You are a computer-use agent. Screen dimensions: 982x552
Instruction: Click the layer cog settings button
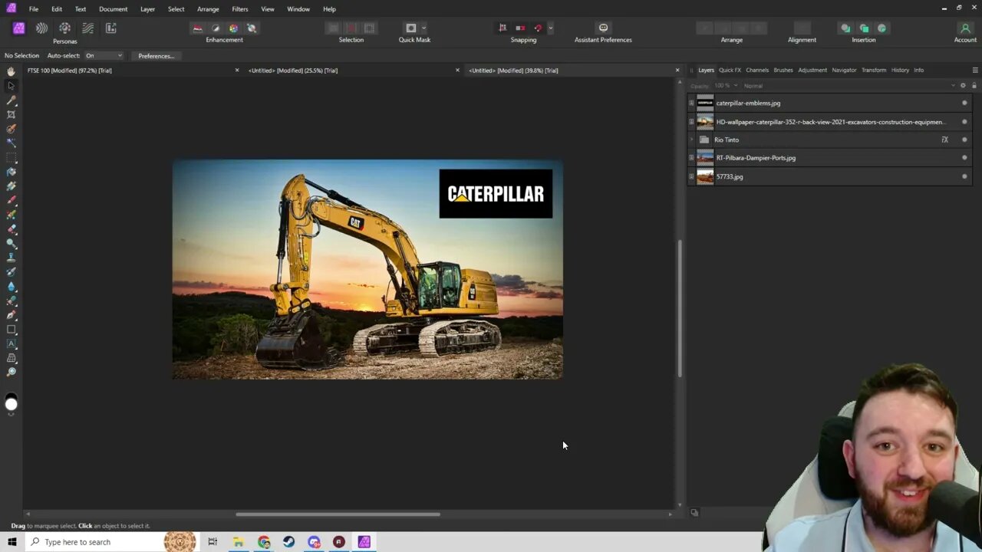(x=963, y=86)
